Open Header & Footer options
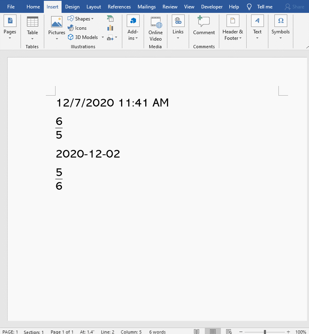 coord(233,28)
